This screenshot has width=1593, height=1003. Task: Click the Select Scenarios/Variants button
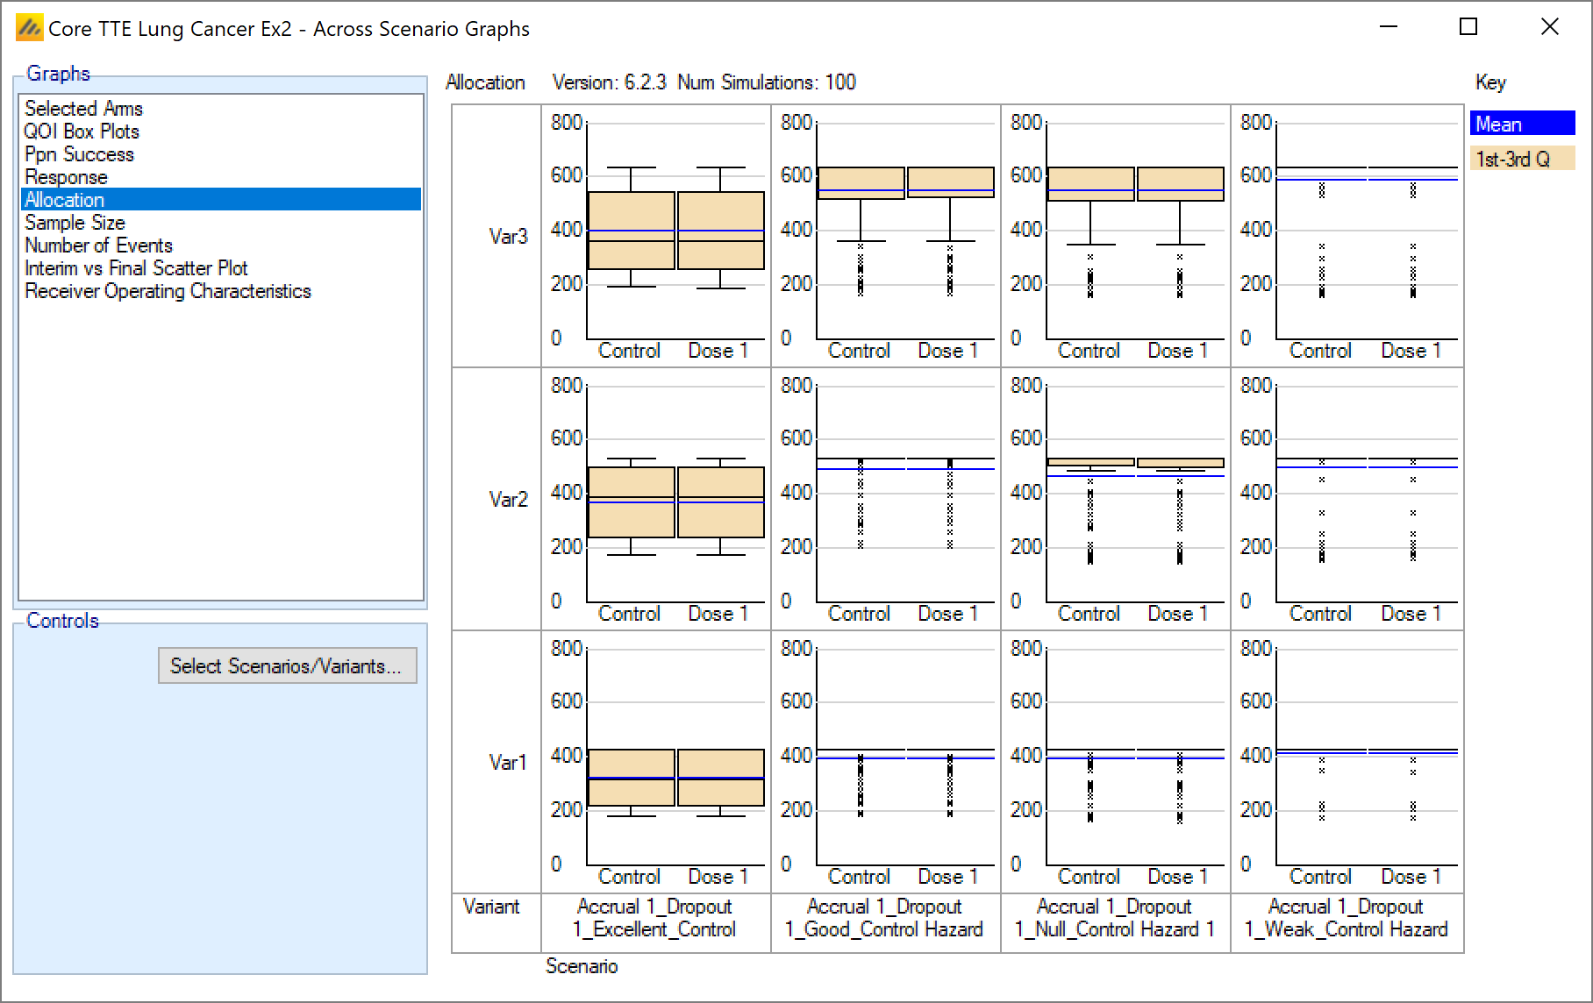tap(287, 666)
